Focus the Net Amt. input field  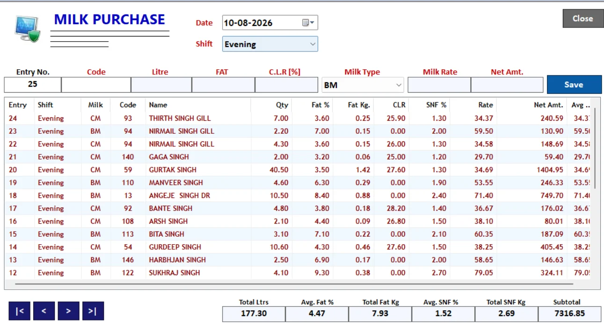tap(507, 85)
